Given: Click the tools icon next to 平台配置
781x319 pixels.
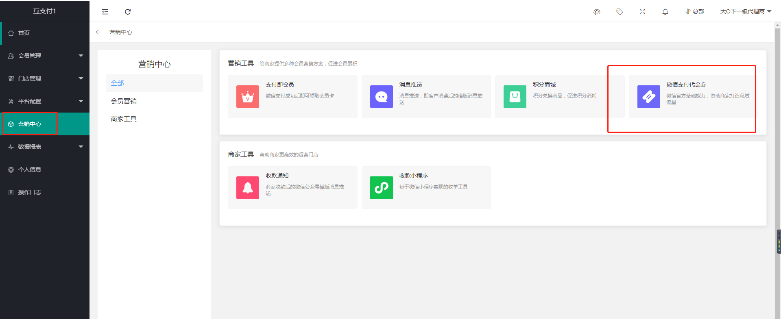Looking at the screenshot, I should [11, 101].
